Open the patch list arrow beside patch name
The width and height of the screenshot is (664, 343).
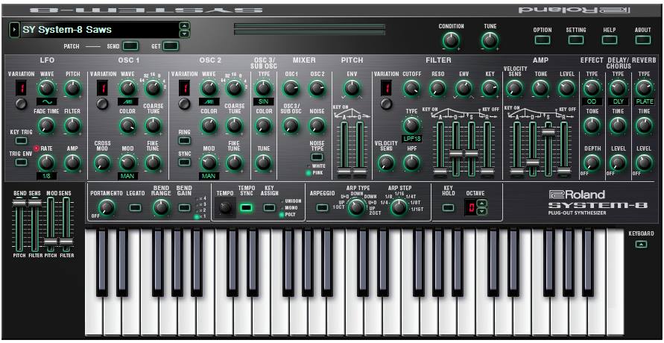pyautogui.click(x=13, y=30)
